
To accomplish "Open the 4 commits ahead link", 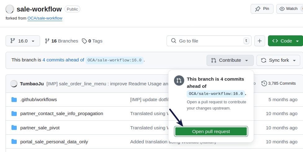I will (x=63, y=60).
